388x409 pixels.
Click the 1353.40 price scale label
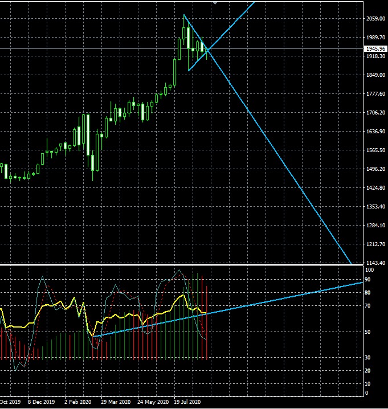point(375,206)
